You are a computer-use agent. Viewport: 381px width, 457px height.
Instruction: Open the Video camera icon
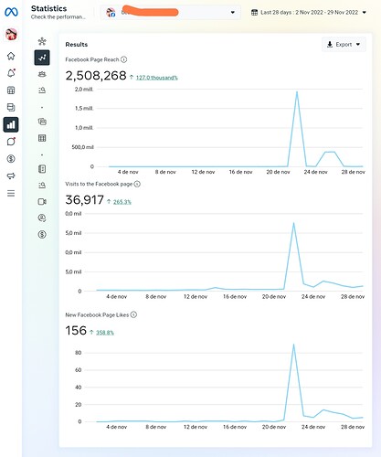point(42,202)
